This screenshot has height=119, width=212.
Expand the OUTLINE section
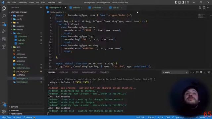tap(14, 107)
